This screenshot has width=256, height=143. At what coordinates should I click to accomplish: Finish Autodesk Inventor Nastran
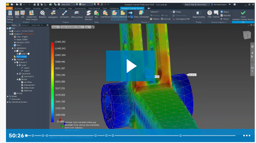coord(243,15)
